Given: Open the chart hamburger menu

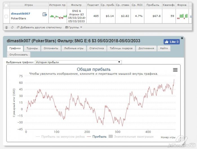Looking at the screenshot, I should (175, 70).
